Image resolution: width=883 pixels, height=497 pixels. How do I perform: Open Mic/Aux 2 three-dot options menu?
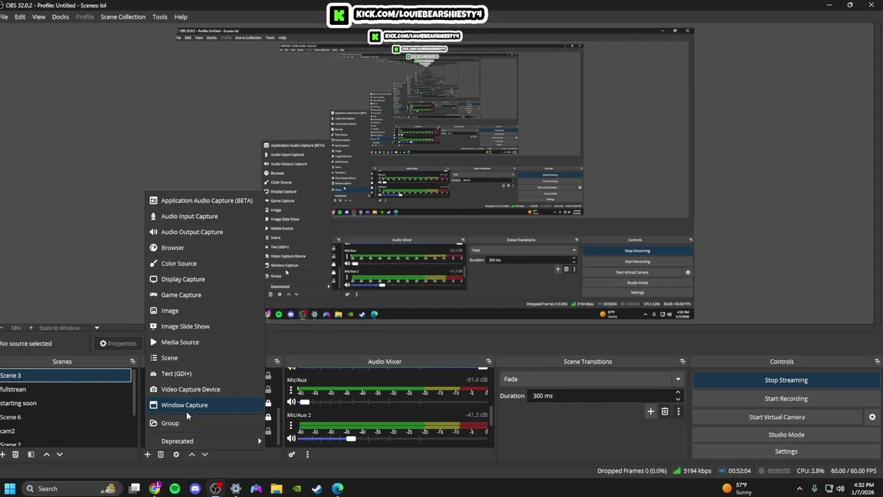tap(290, 426)
